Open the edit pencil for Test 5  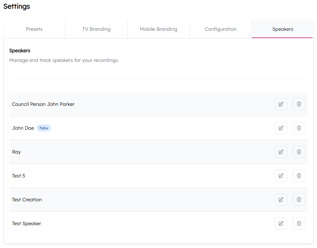(281, 176)
